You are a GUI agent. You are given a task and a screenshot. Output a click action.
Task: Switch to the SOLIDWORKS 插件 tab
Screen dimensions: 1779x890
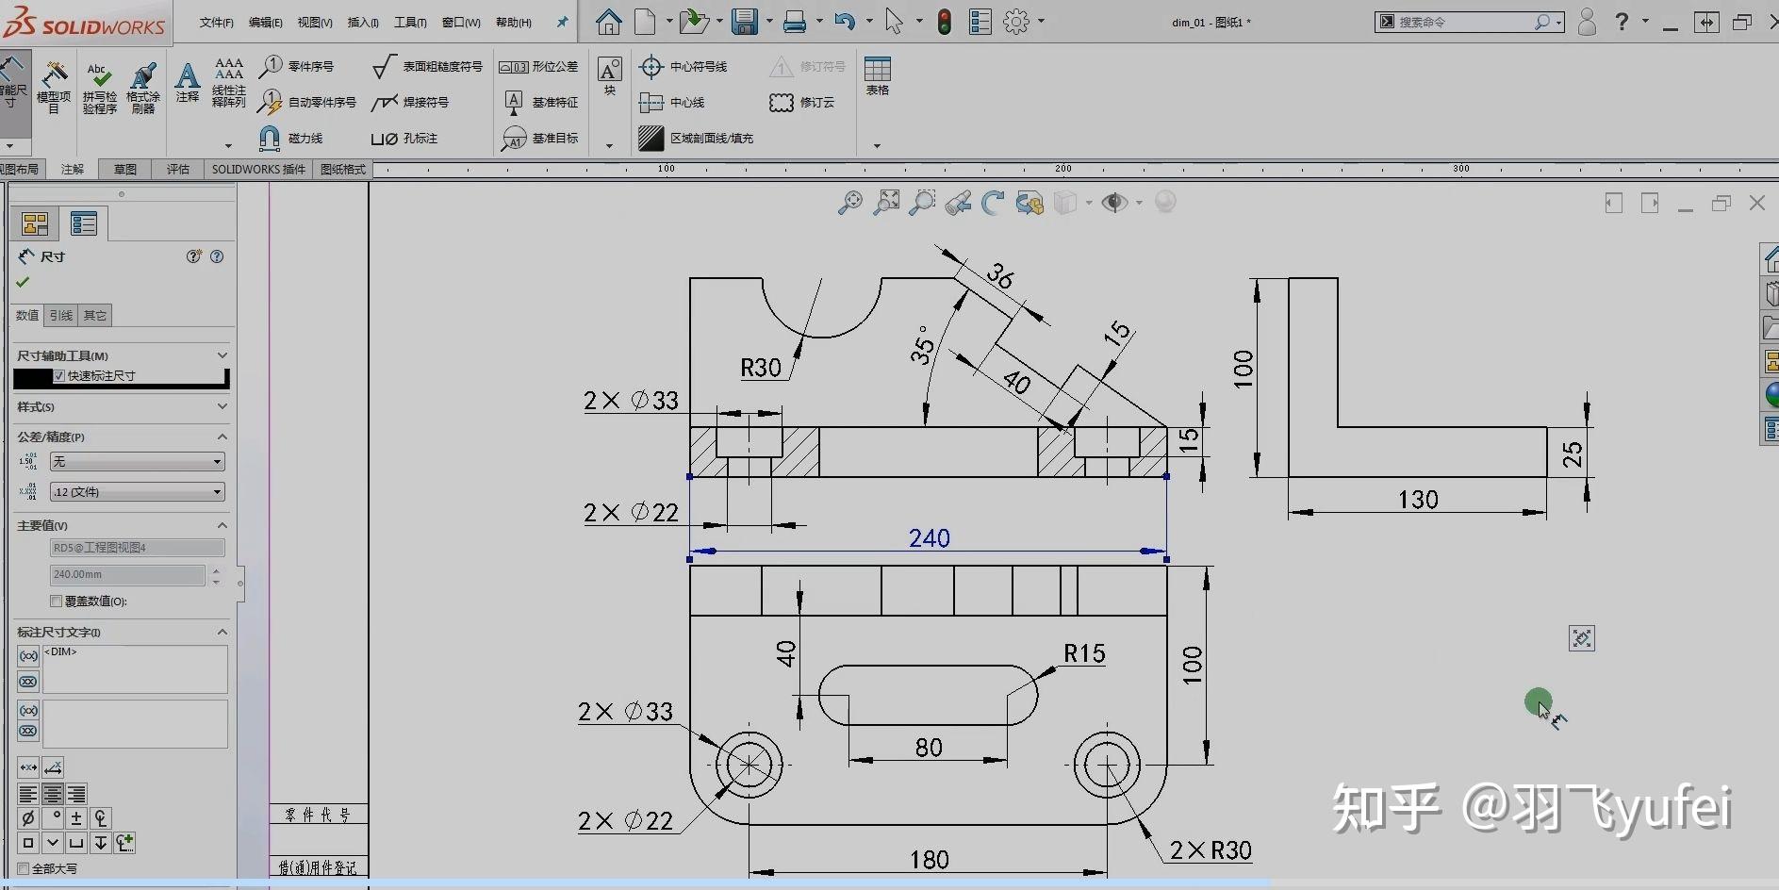click(x=258, y=170)
